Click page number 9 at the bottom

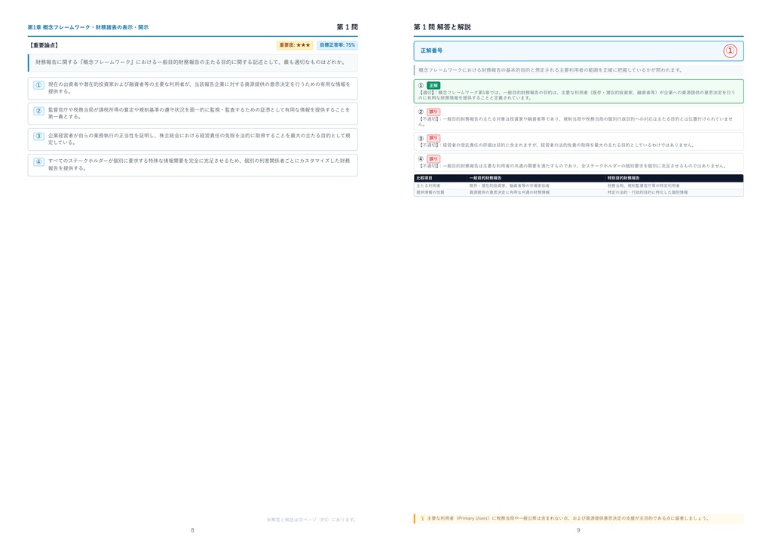tap(578, 530)
